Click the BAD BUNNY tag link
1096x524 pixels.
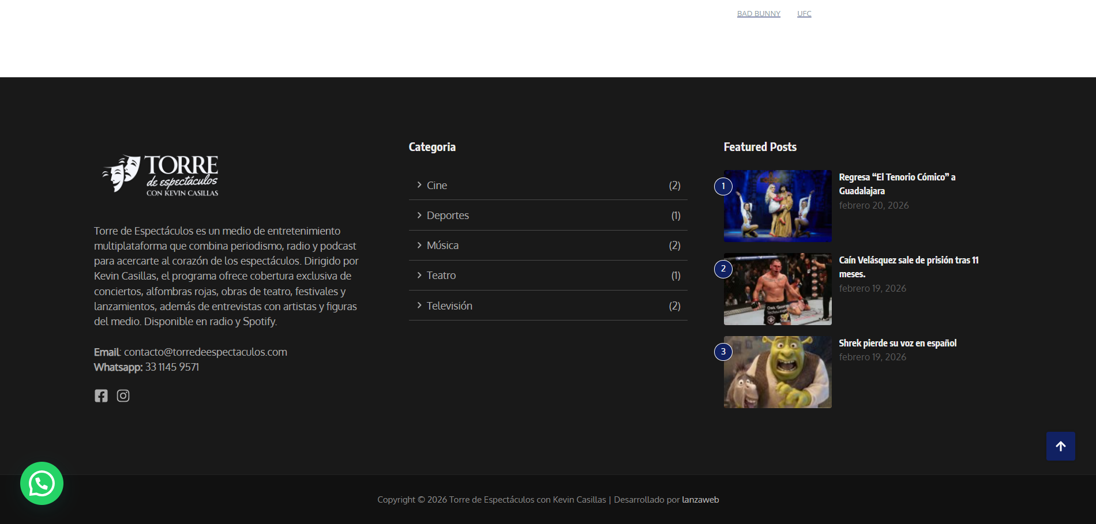(759, 14)
